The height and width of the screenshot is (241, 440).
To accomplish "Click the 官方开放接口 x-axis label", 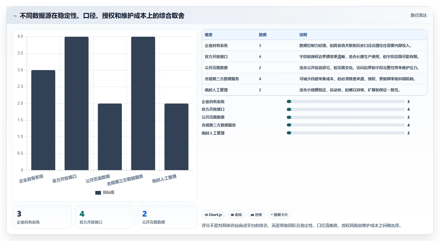I will click(x=65, y=179).
